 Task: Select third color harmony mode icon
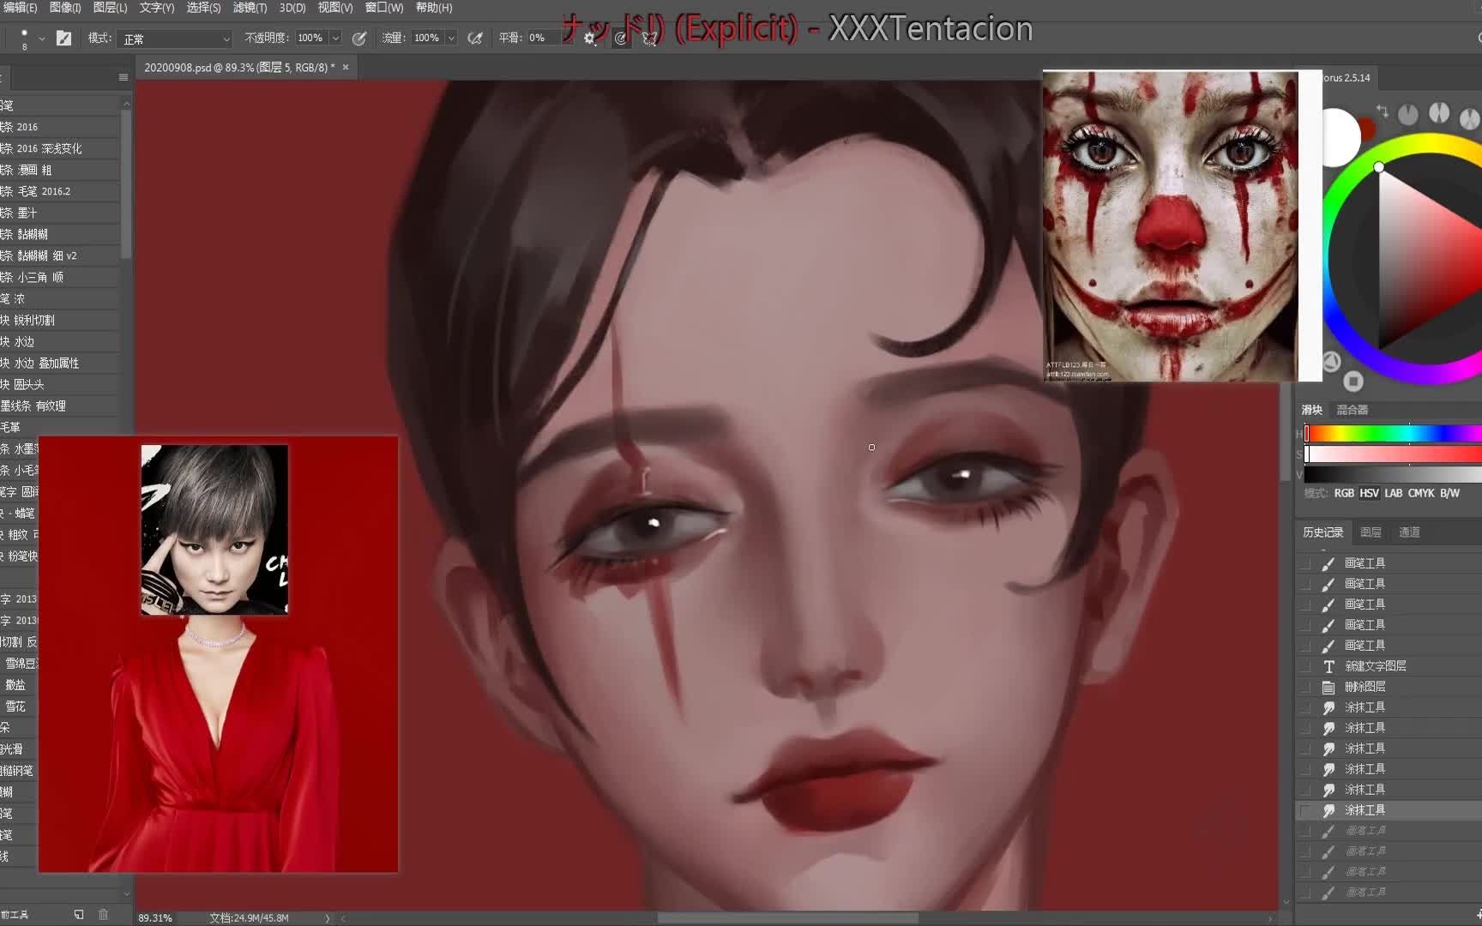pyautogui.click(x=1469, y=117)
